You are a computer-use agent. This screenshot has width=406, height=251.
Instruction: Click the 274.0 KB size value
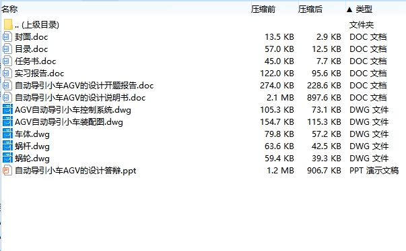tap(277, 86)
